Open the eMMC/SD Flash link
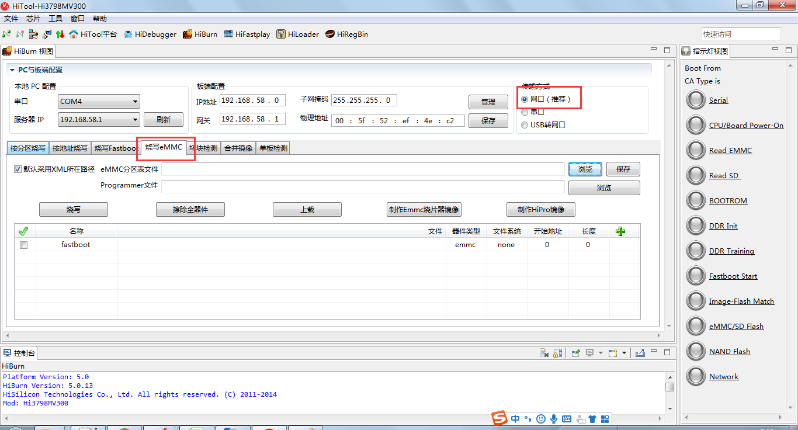798x430 pixels. coord(736,326)
